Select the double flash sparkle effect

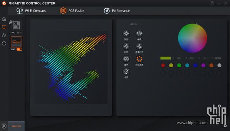click(x=139, y=46)
